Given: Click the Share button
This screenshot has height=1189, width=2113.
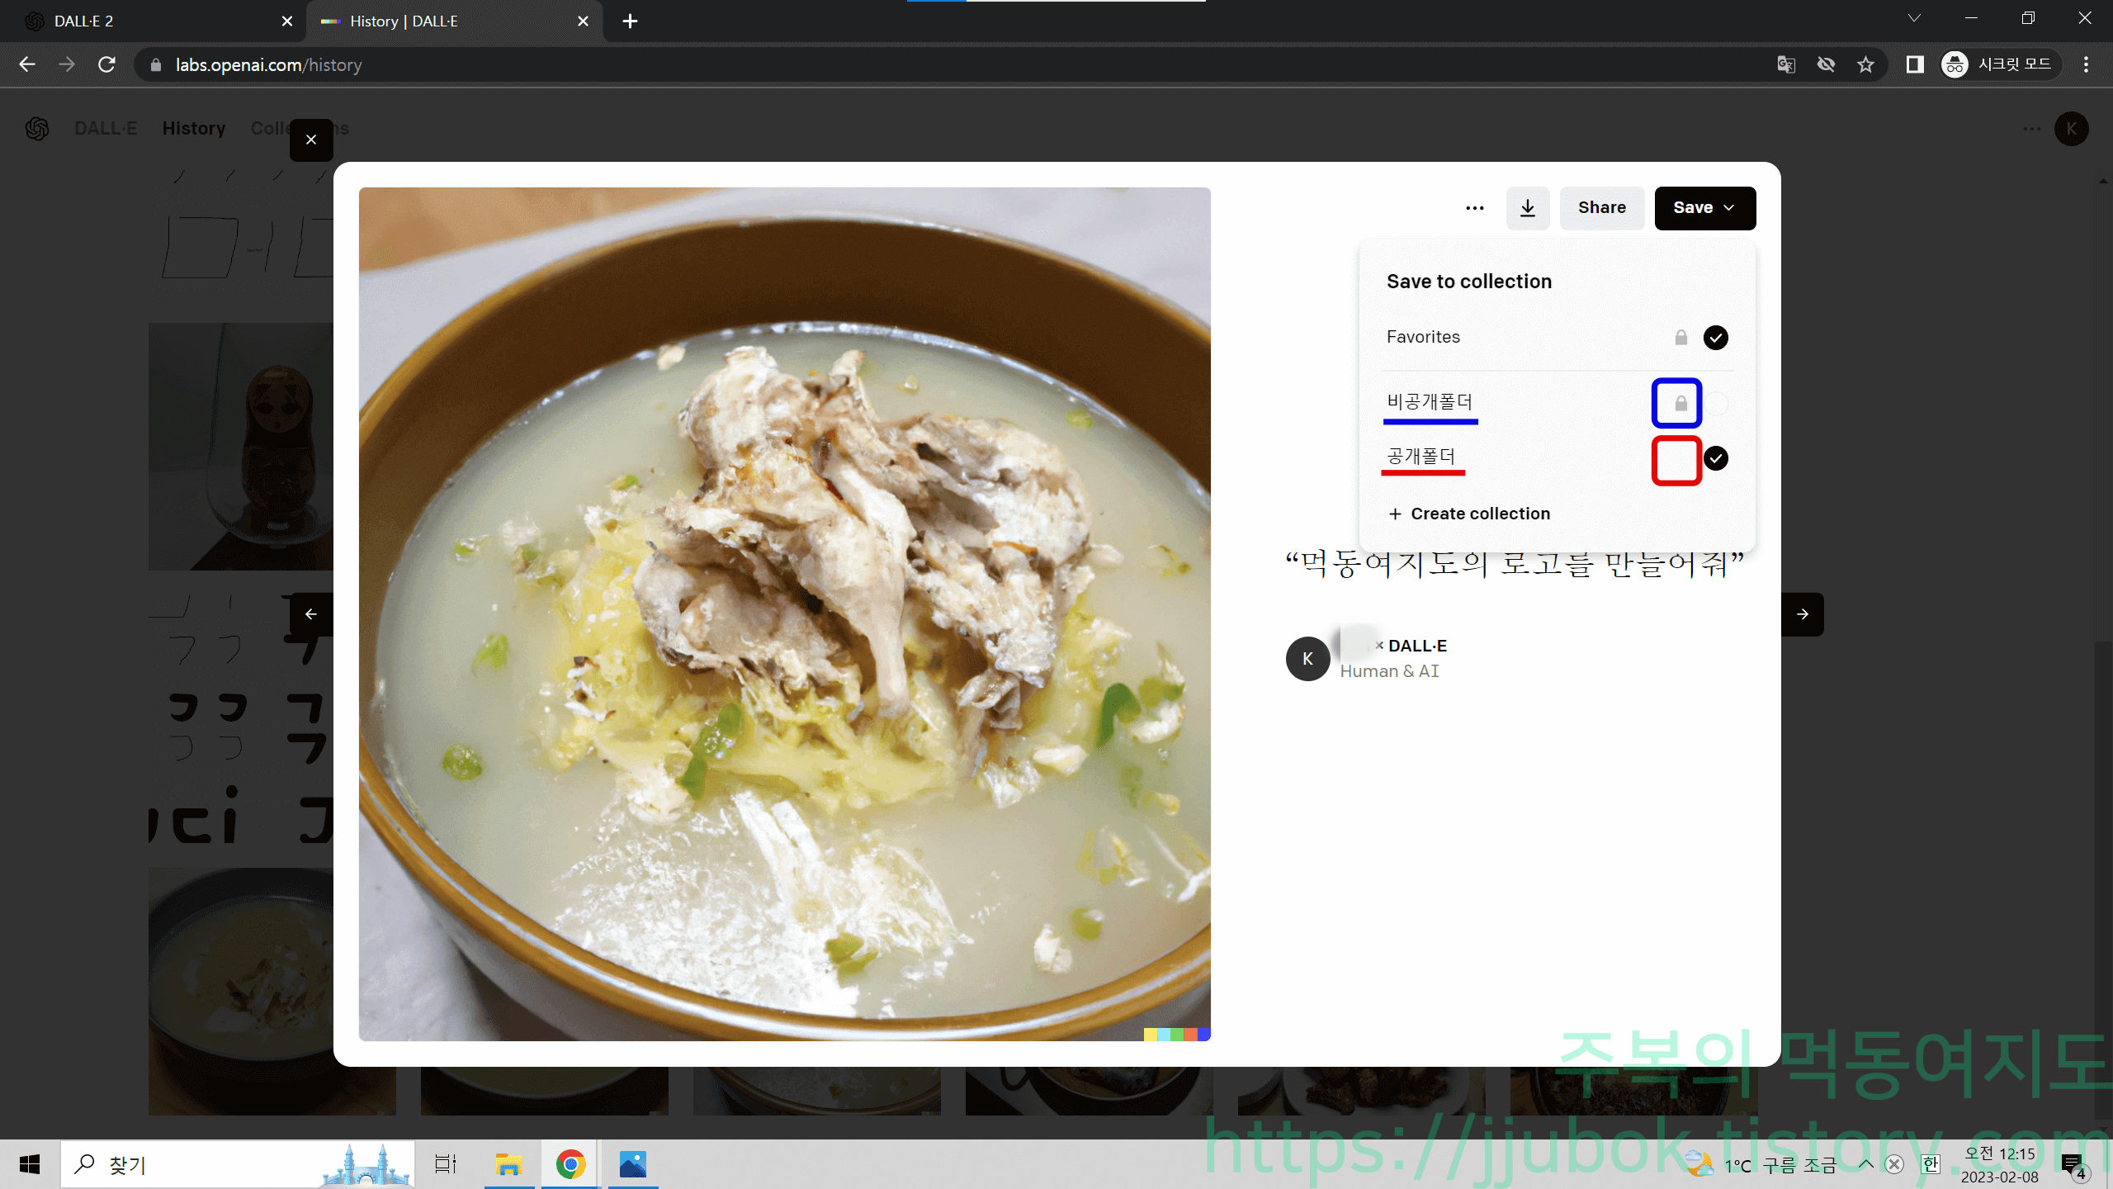Looking at the screenshot, I should click(x=1600, y=208).
